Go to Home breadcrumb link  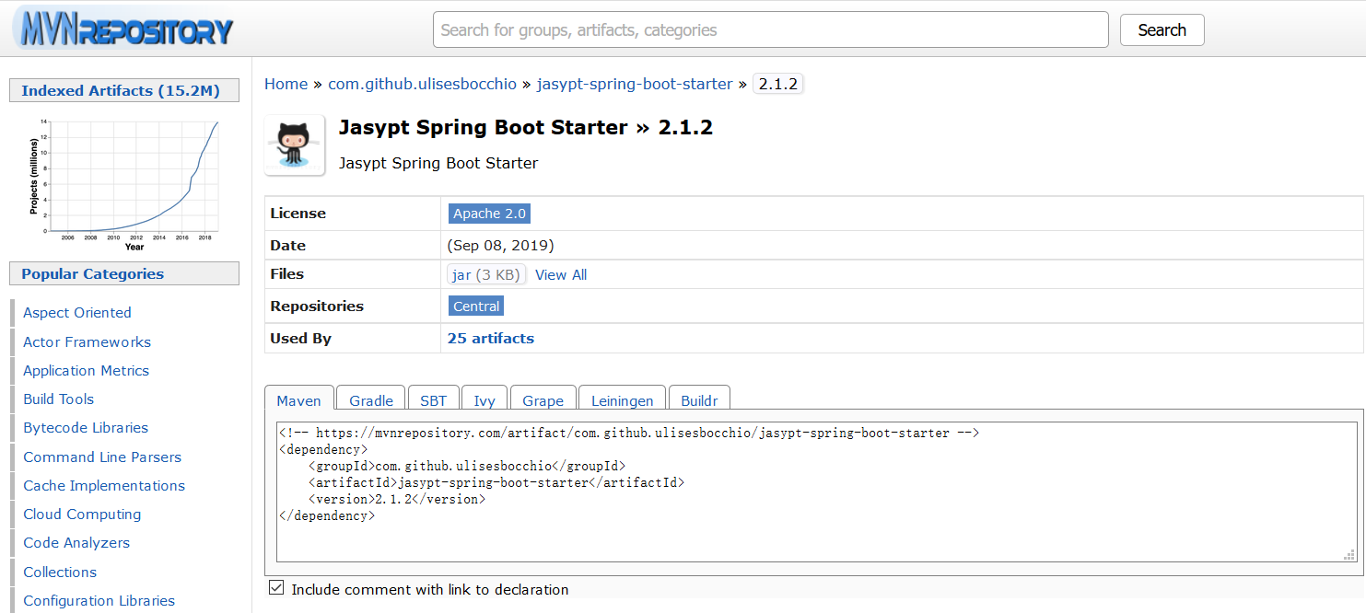[286, 84]
